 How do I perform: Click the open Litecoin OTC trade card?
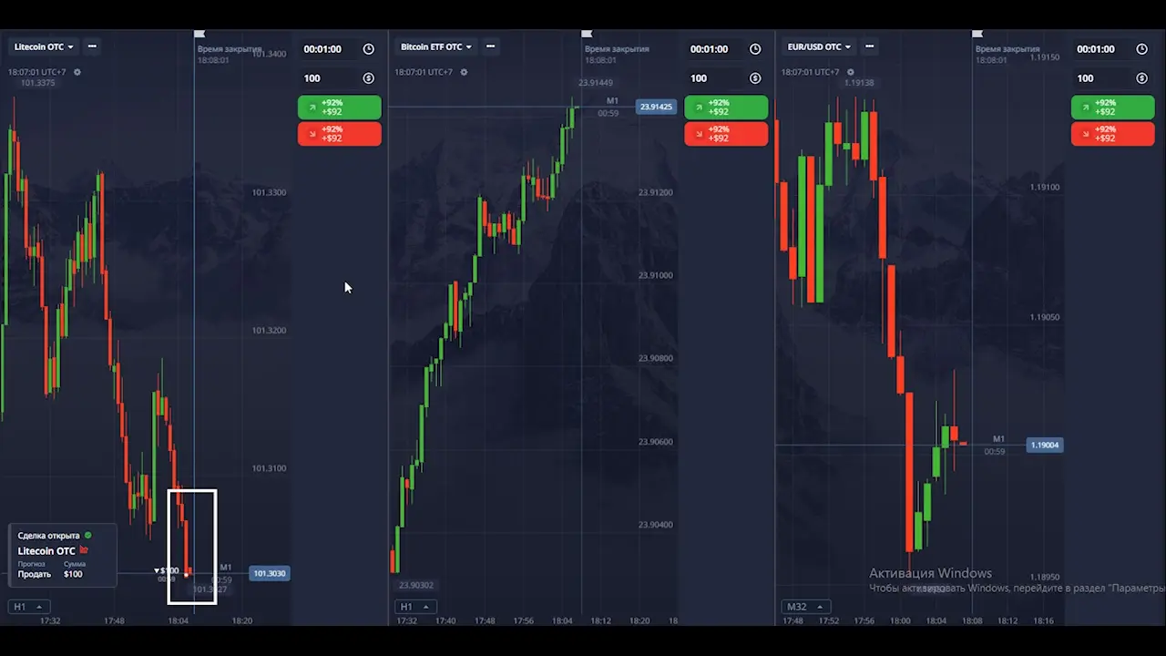pyautogui.click(x=62, y=554)
